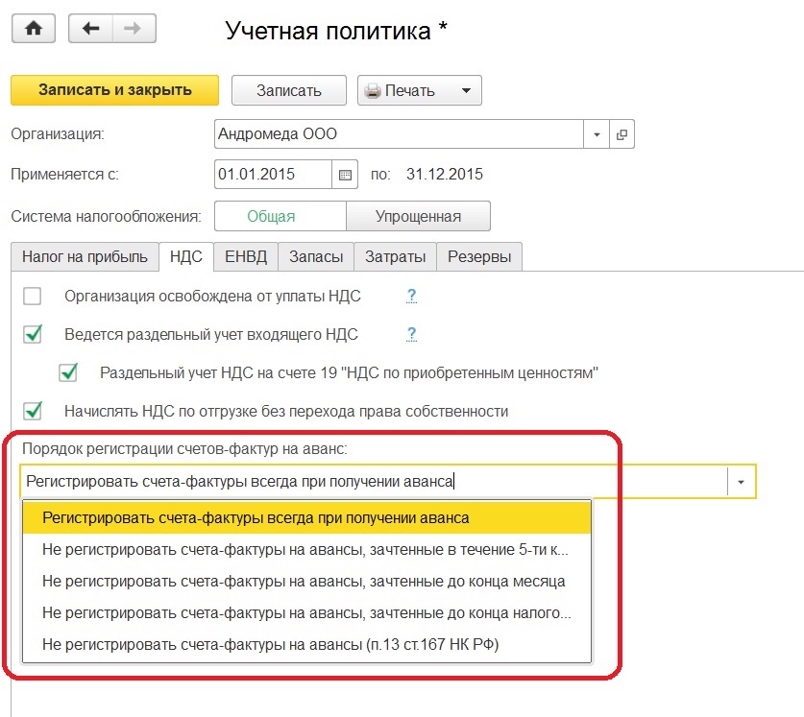Select the НДС tab
Screen dimensions: 804x717
pos(186,256)
